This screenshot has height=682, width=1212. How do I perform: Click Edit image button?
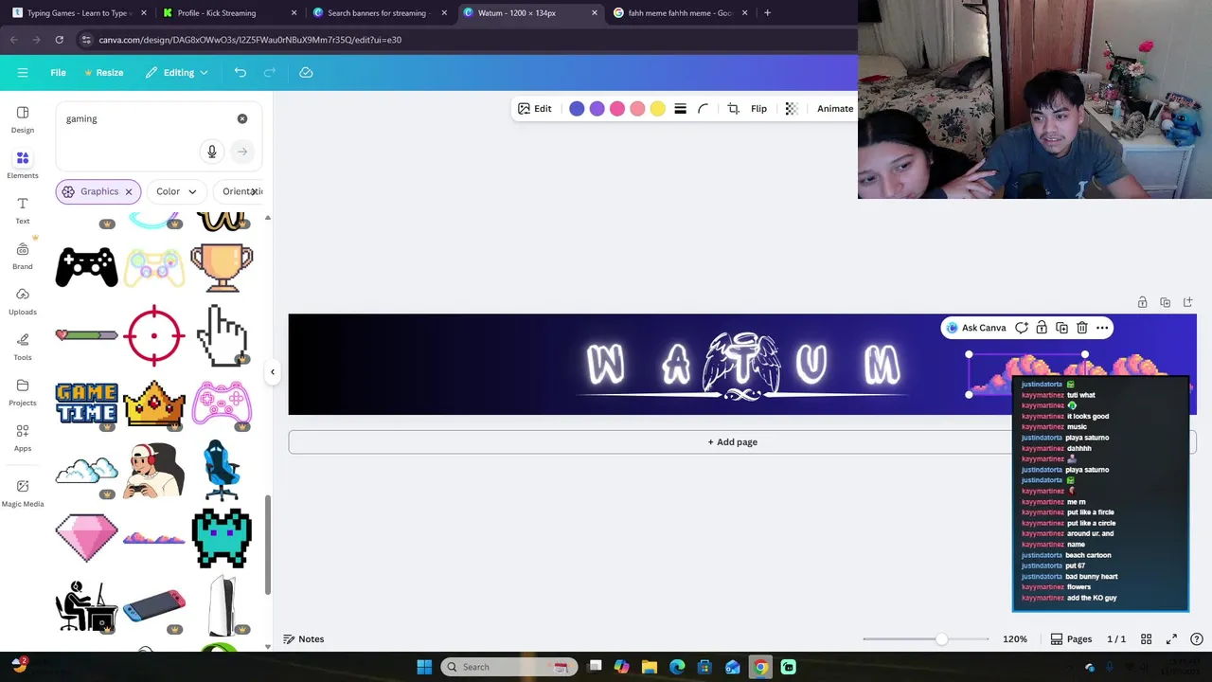click(534, 109)
